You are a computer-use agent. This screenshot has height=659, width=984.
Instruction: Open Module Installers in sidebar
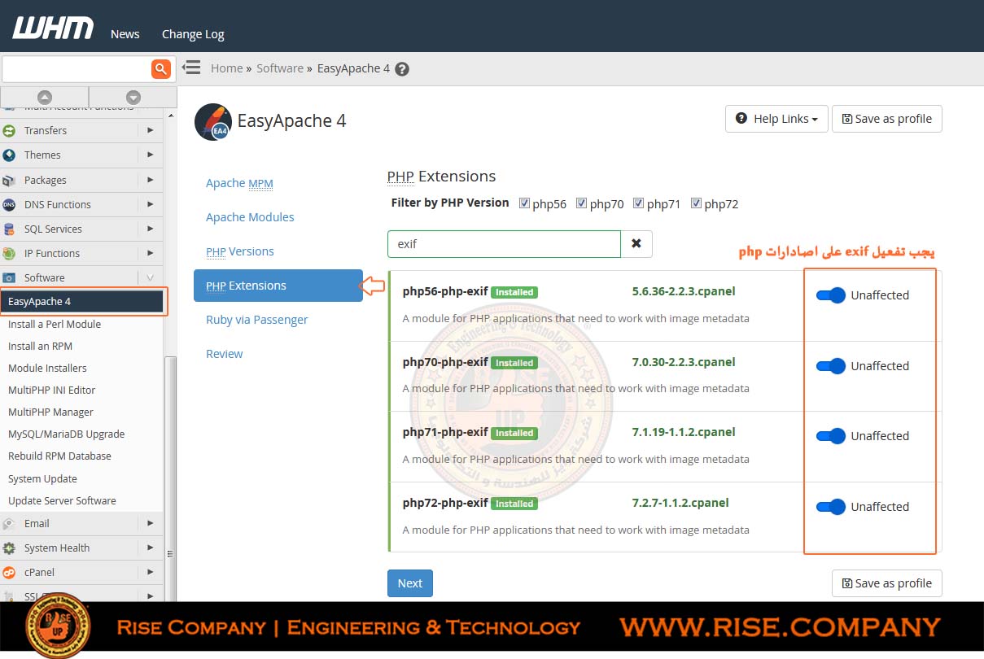[x=47, y=368]
